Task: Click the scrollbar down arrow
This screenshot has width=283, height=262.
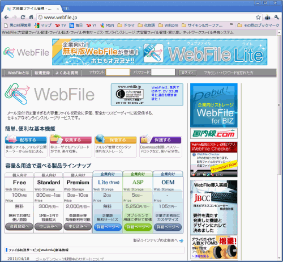Action: pyautogui.click(x=279, y=258)
